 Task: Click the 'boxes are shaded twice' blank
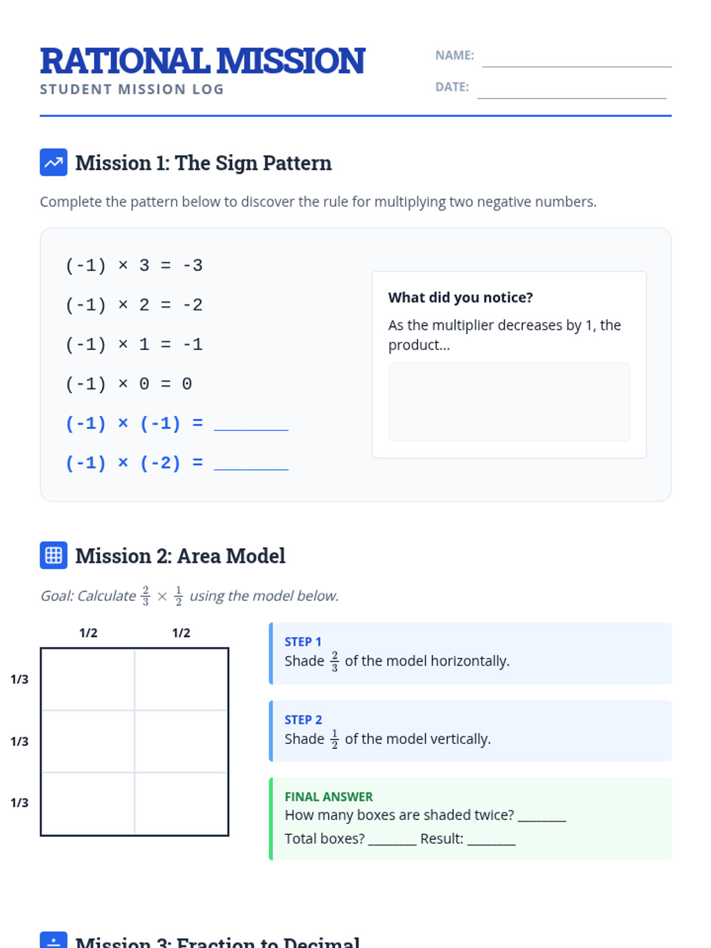point(542,816)
